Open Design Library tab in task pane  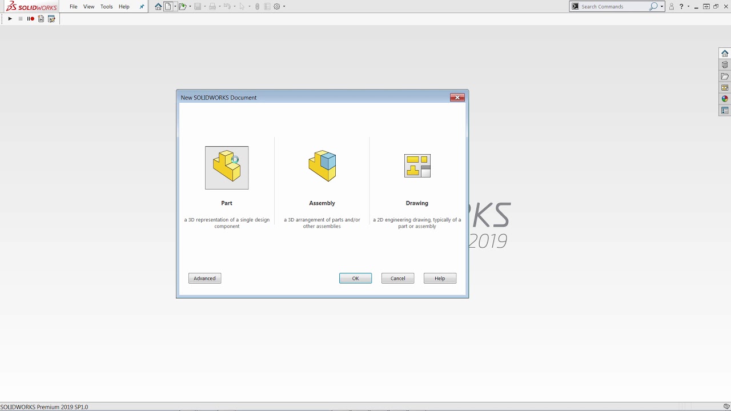(x=725, y=65)
